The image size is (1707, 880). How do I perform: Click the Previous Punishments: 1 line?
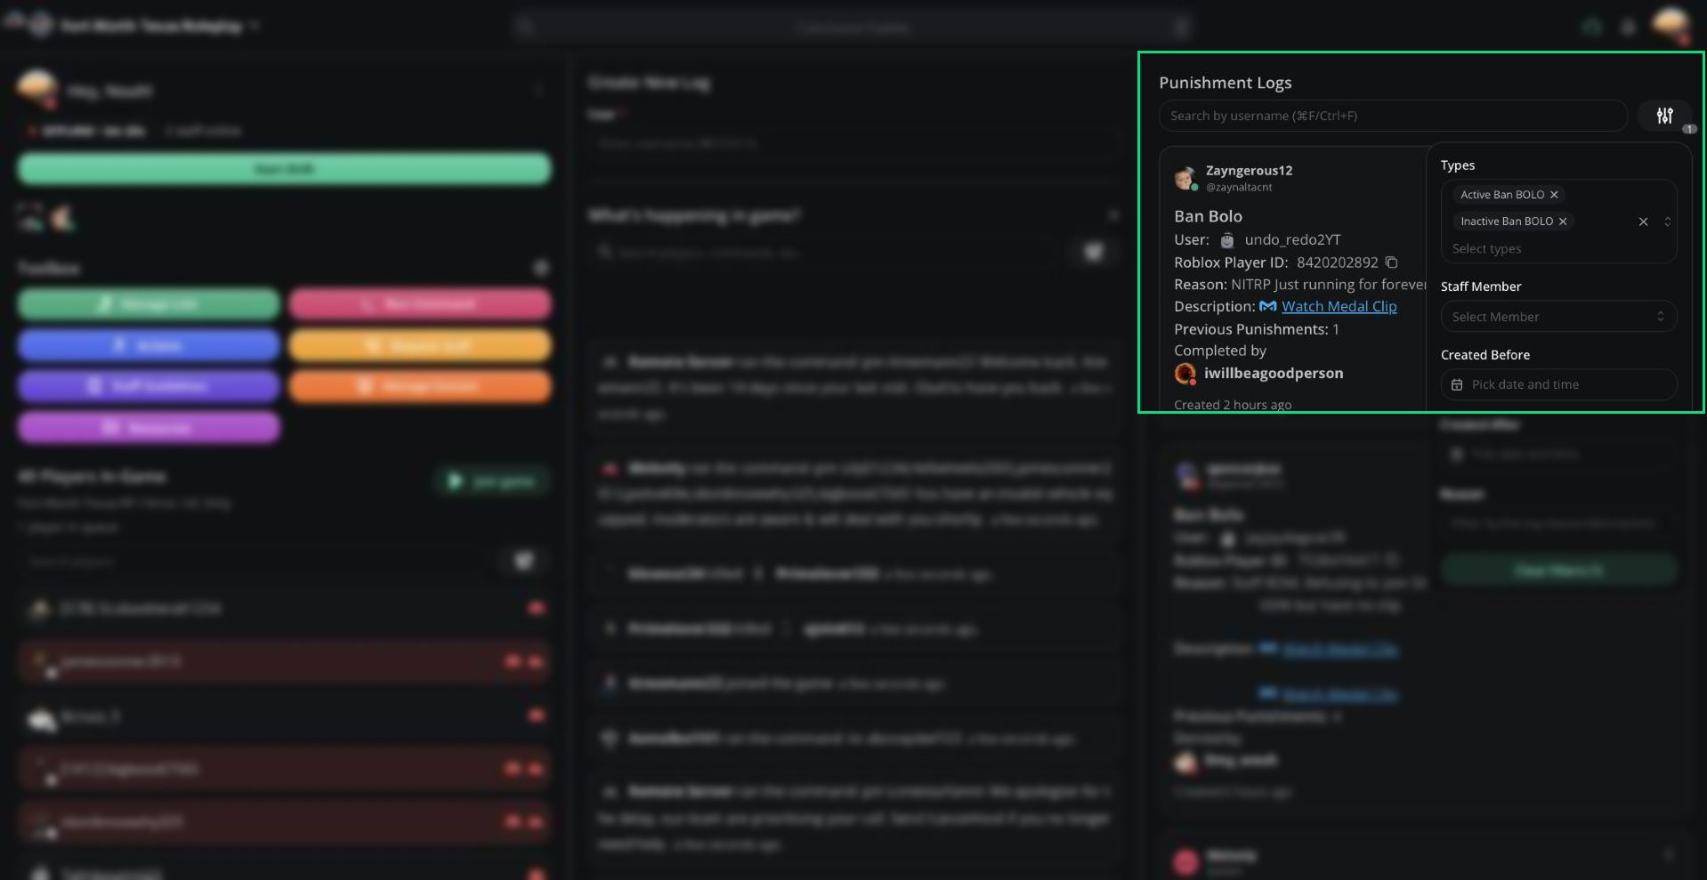click(x=1256, y=329)
